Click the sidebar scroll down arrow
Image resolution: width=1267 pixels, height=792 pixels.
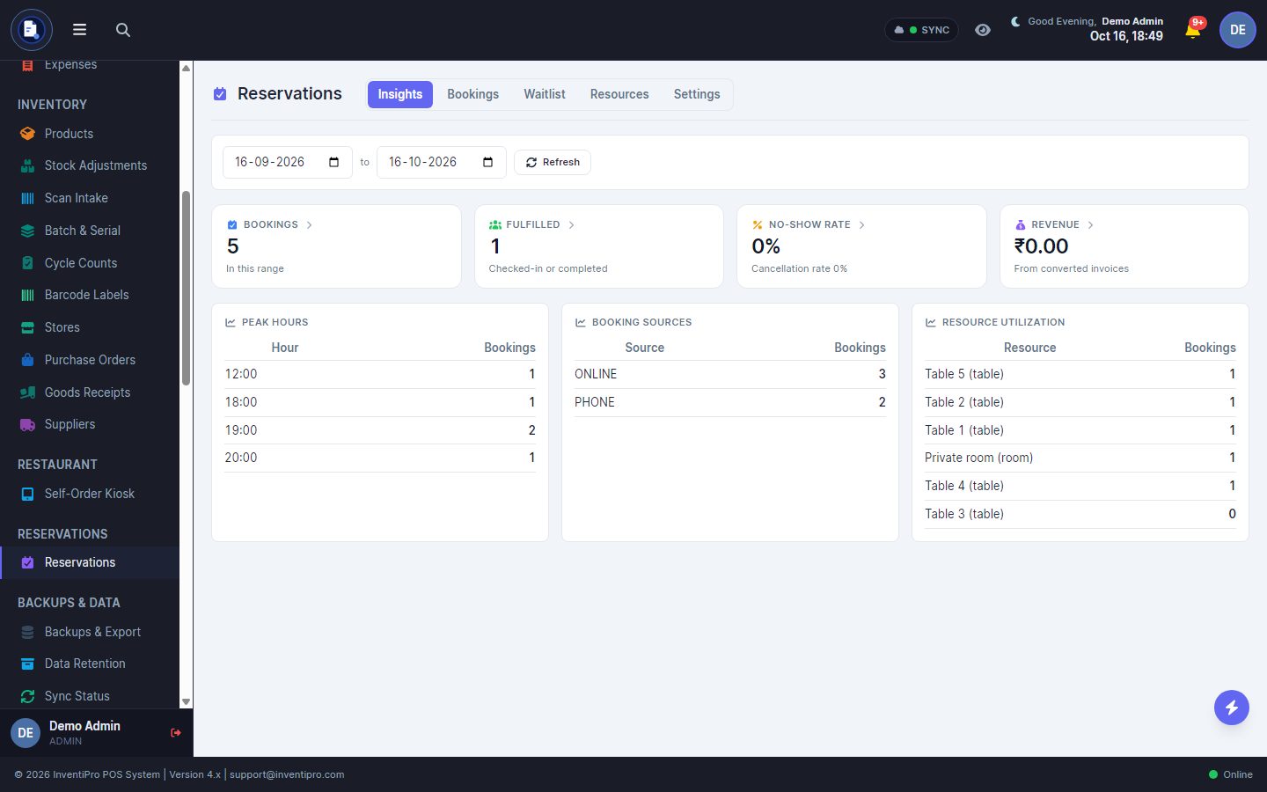coord(186,701)
